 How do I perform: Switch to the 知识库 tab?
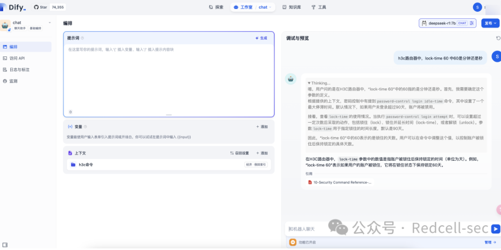(292, 7)
